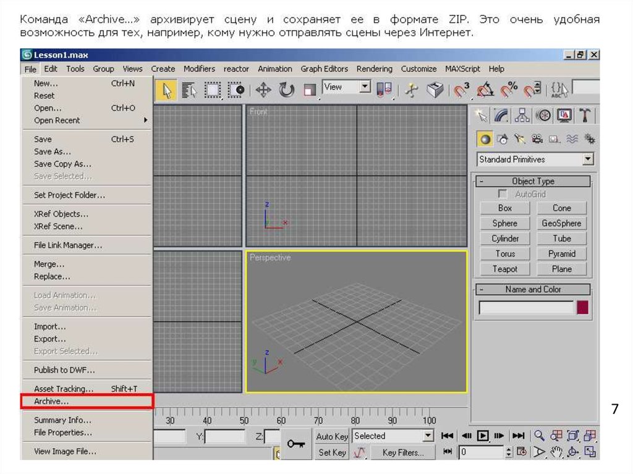Open the Select by Name list tool
The width and height of the screenshot is (633, 474).
[x=189, y=90]
